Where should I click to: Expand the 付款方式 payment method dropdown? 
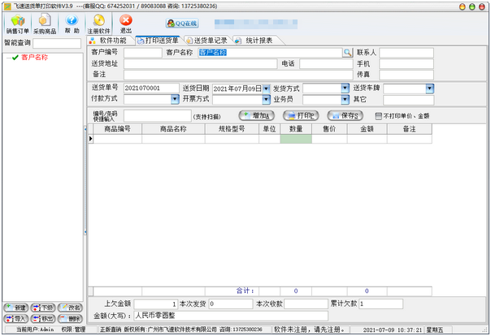tap(175, 99)
